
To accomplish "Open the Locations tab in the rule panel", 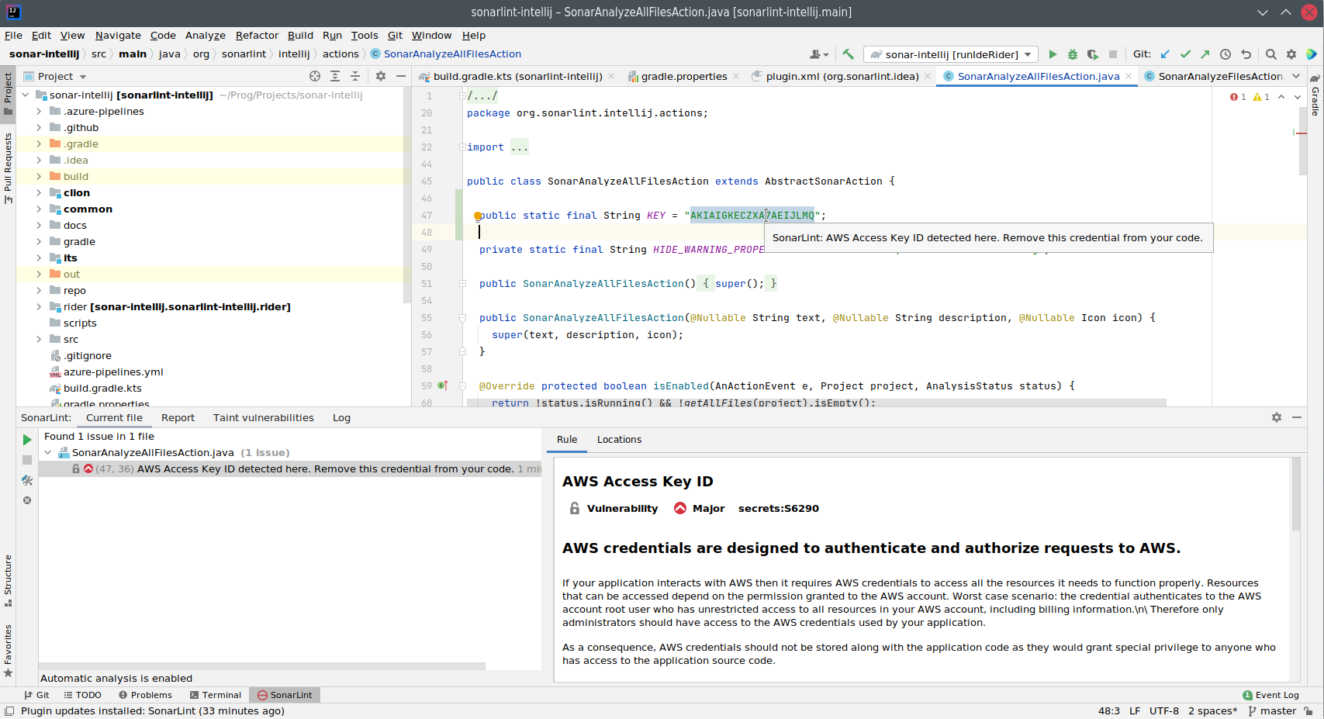I will point(619,440).
